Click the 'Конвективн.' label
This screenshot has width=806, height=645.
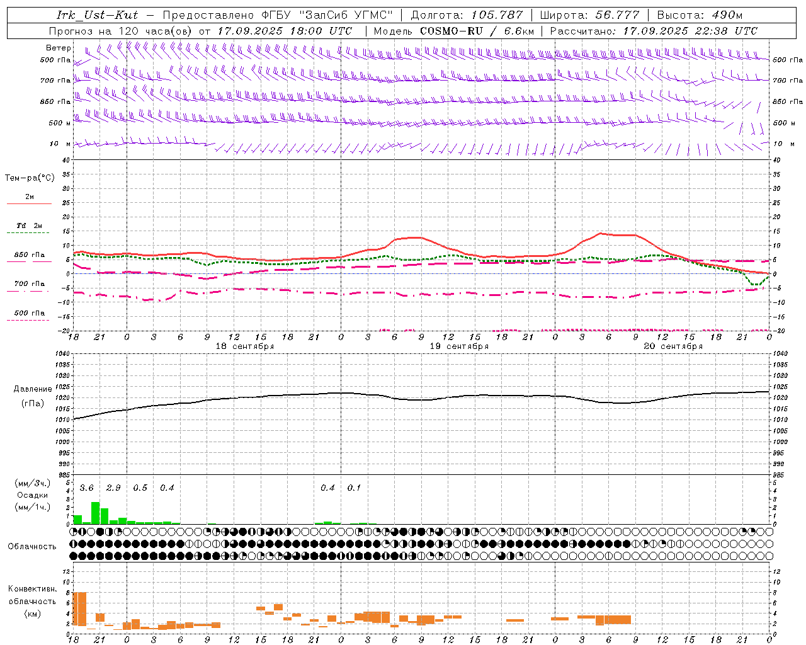point(33,589)
